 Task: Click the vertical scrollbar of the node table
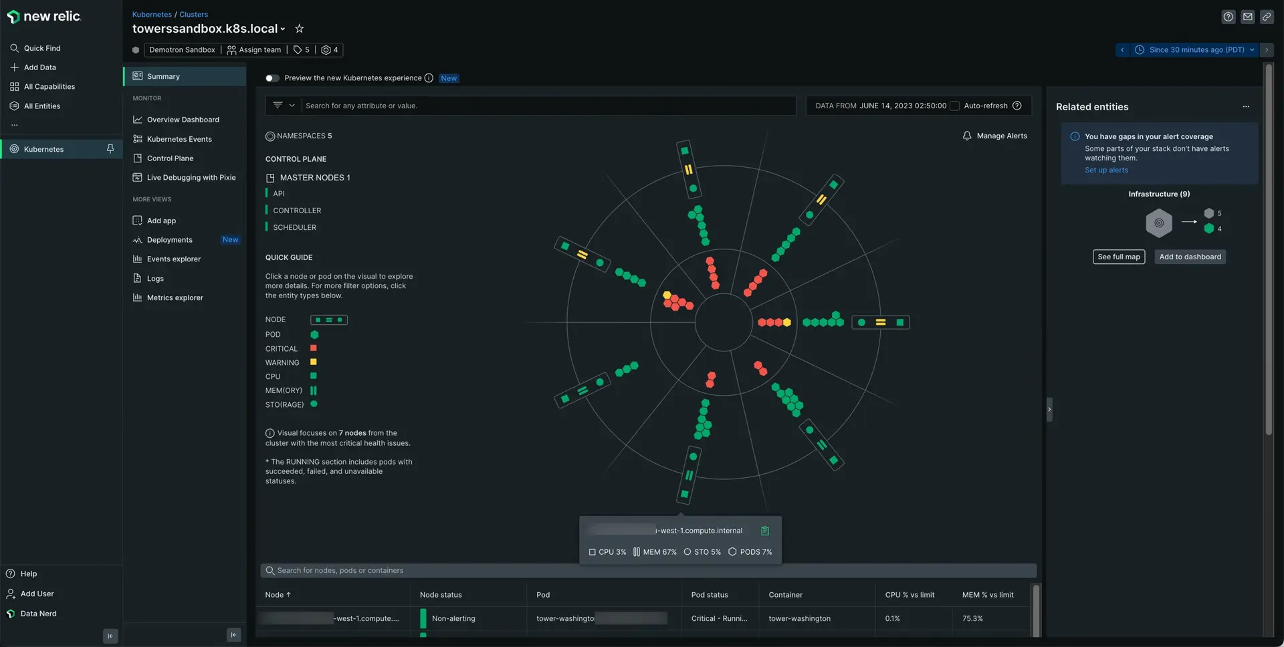coord(1036,612)
